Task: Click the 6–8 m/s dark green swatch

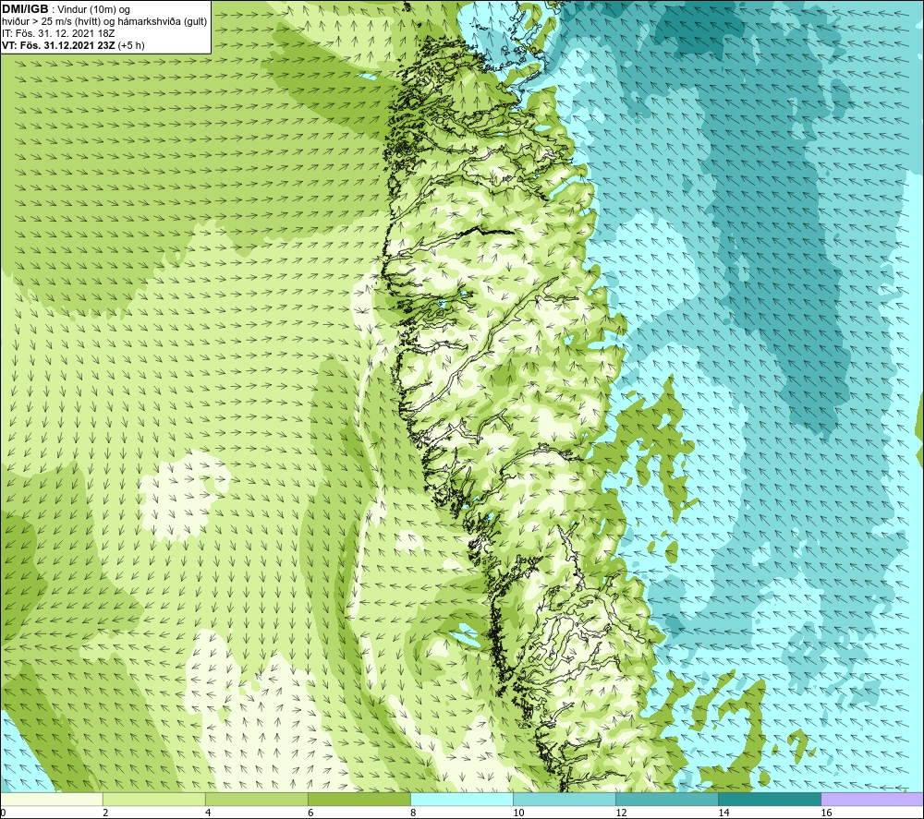Action: 359,799
